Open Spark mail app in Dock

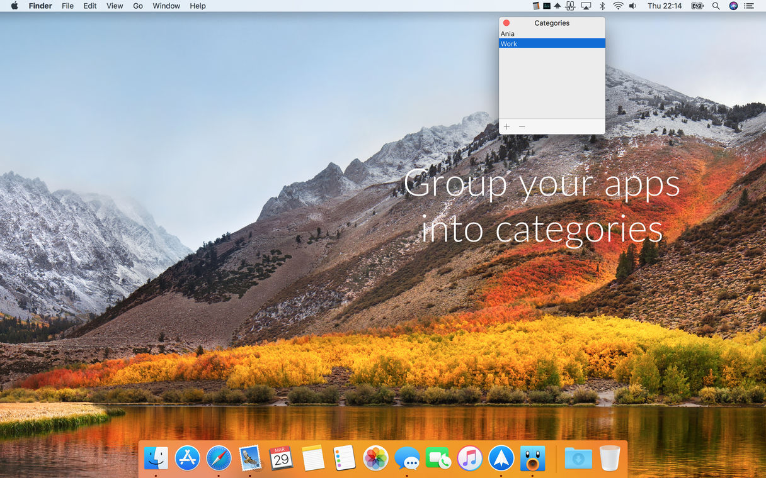(x=501, y=458)
